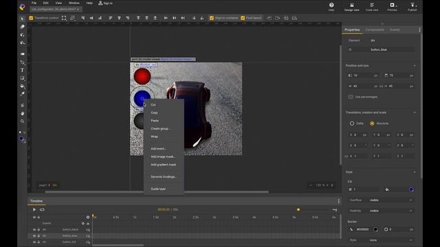Select the Hand pan tool
This screenshot has height=247, width=440.
pos(22,113)
